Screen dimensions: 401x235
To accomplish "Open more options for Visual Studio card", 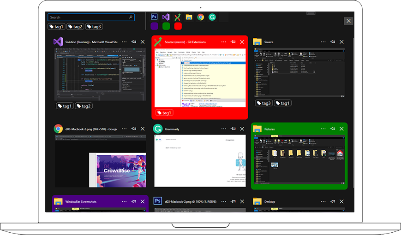I will tap(124, 42).
